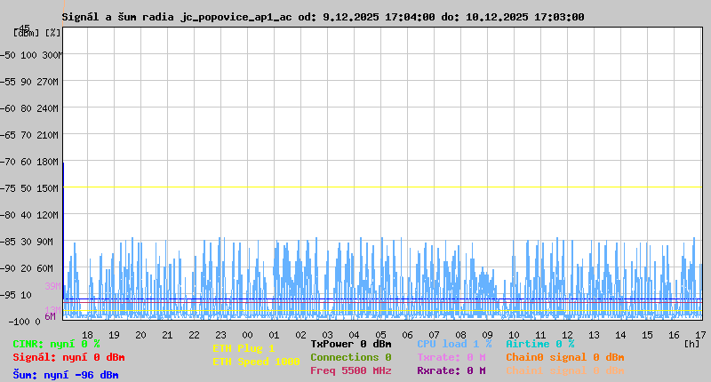Click the yellow horizontal line at 150M

pyautogui.click(x=382, y=187)
